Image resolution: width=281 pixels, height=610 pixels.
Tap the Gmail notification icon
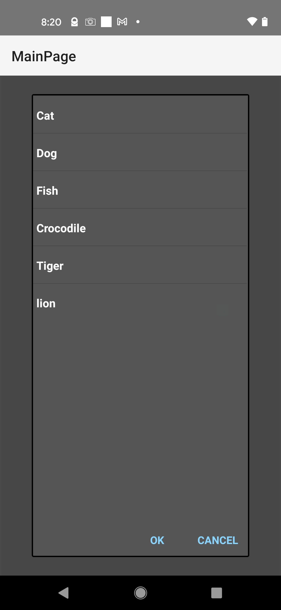click(122, 22)
